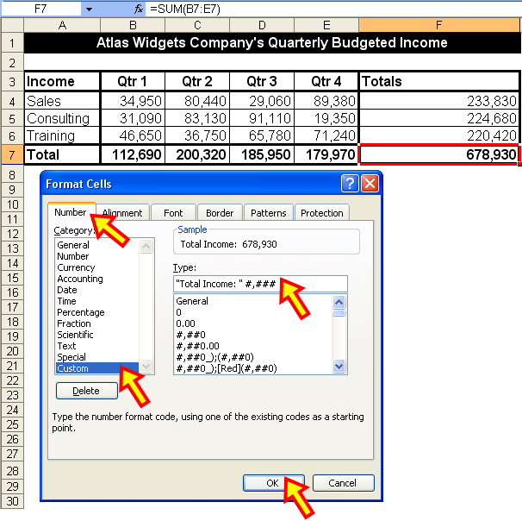Click the Type list scrollbar thumb

[x=339, y=313]
